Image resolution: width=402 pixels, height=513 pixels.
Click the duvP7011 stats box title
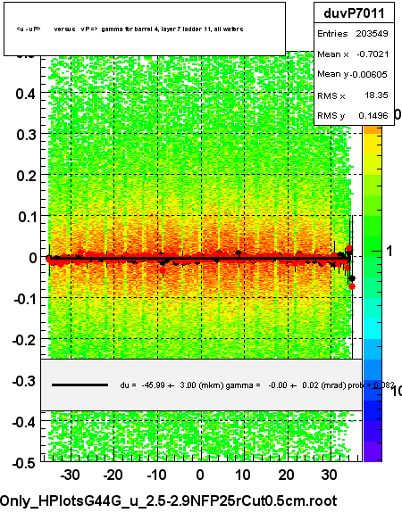point(354,13)
